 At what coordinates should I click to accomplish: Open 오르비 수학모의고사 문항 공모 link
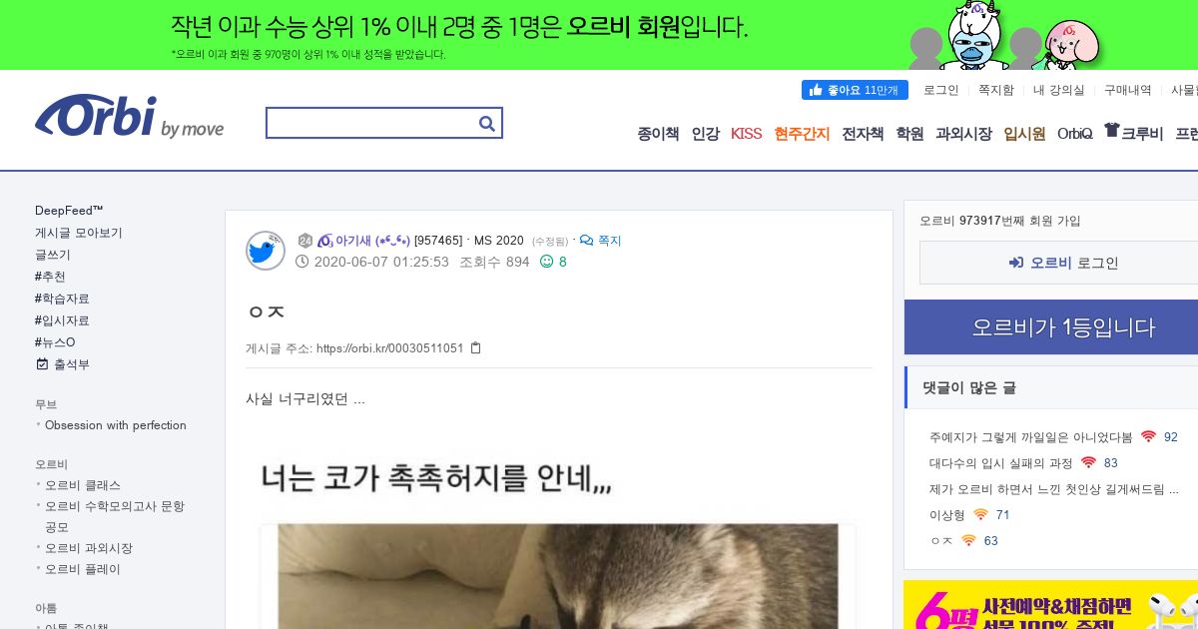[115, 516]
